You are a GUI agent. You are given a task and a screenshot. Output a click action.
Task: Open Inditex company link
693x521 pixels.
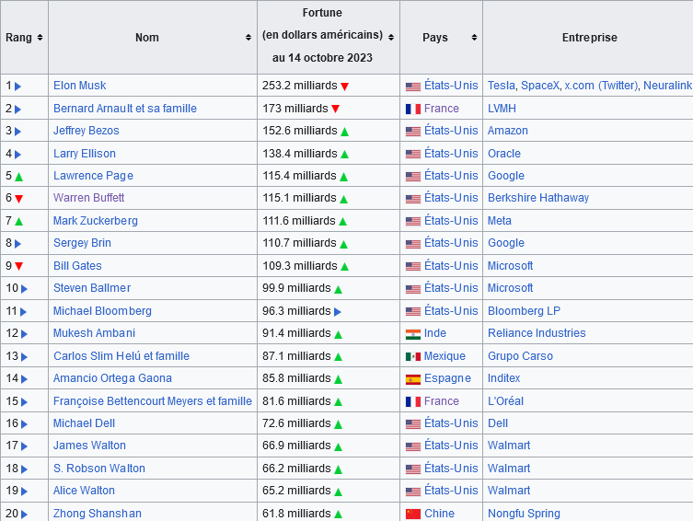(503, 378)
